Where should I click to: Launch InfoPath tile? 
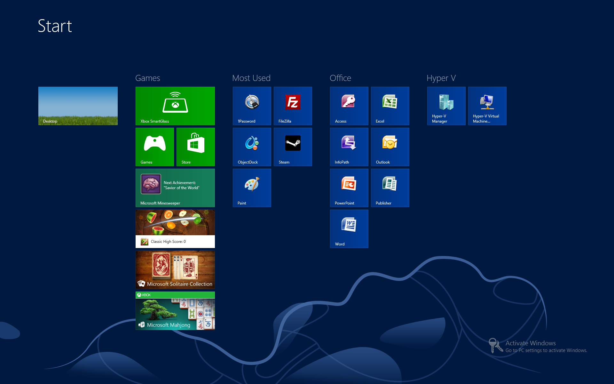point(349,147)
